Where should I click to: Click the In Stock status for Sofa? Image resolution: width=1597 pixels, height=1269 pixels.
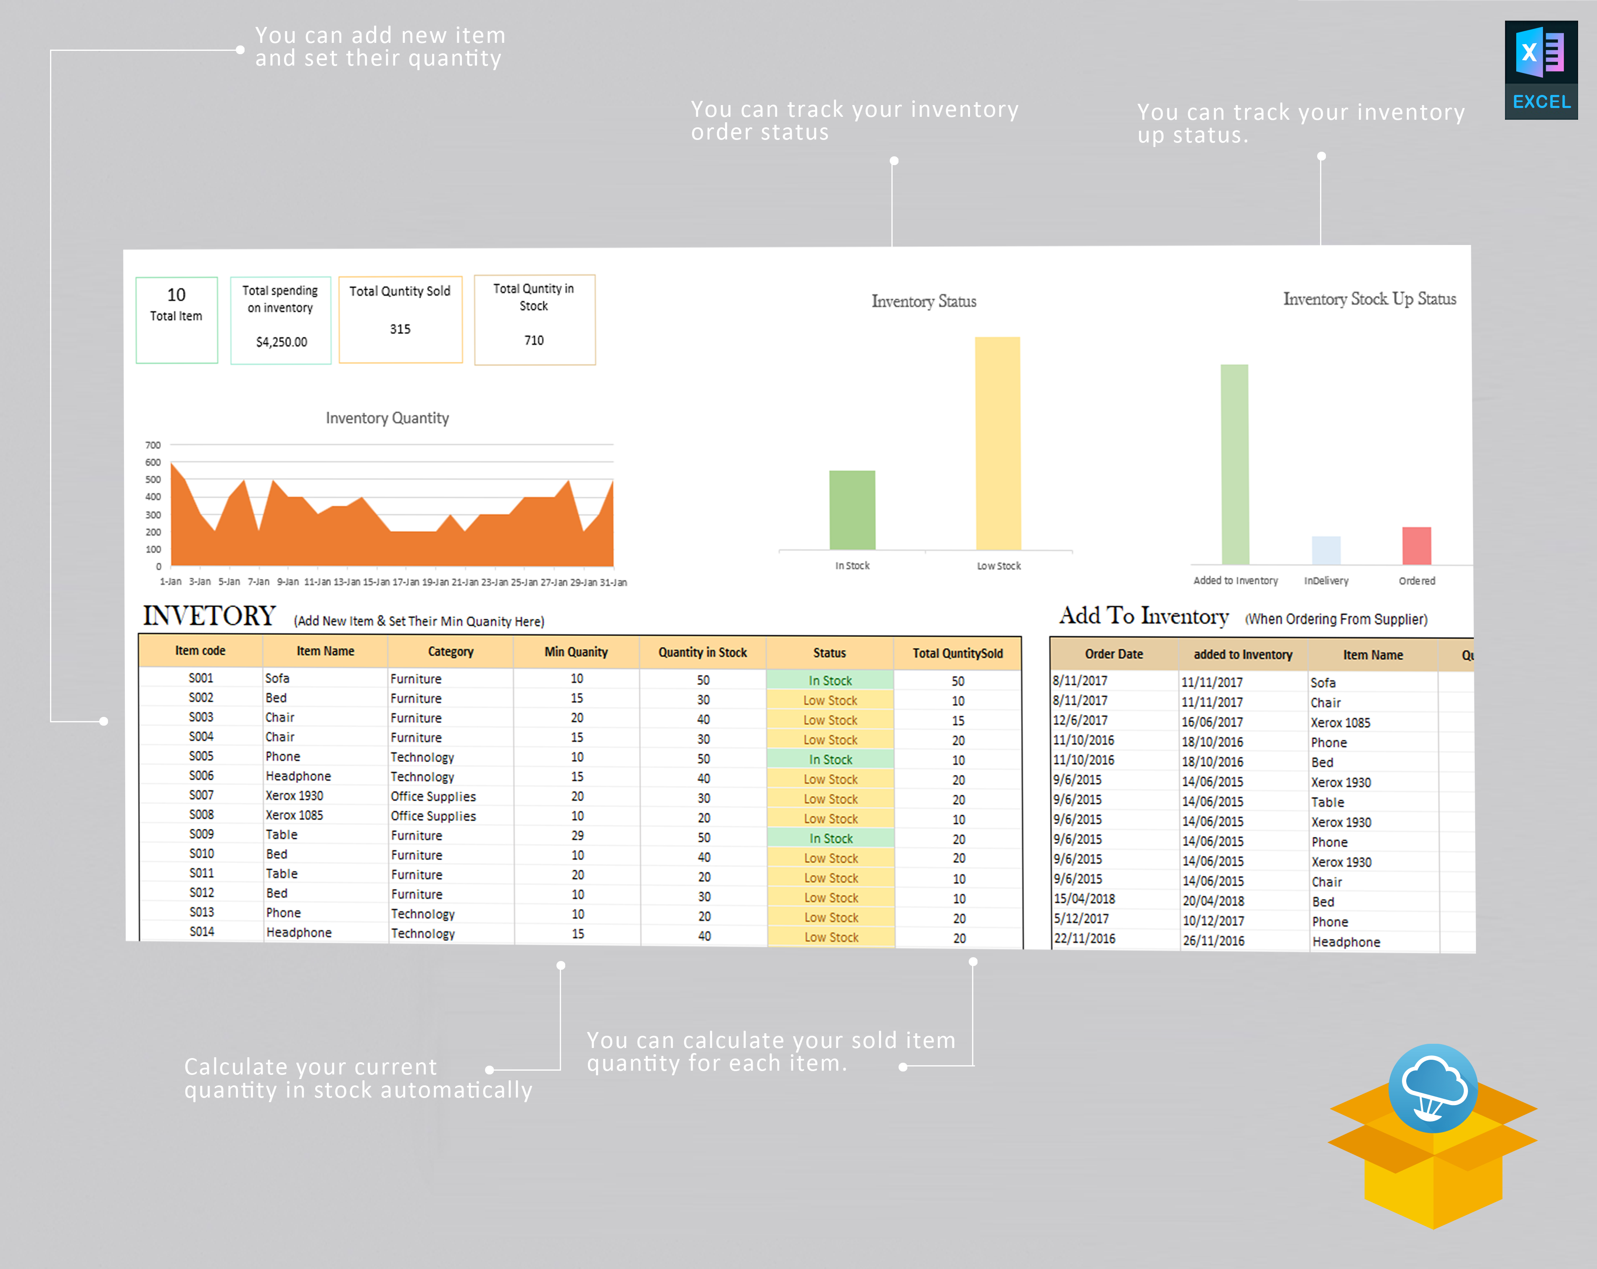pyautogui.click(x=830, y=680)
